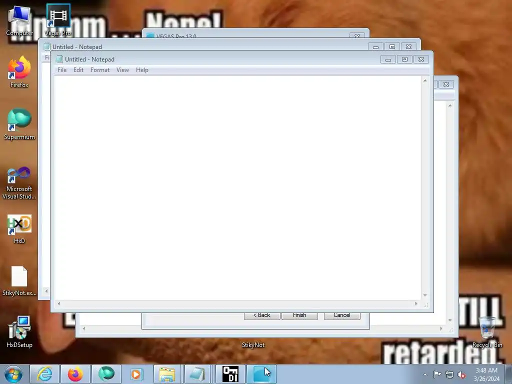This screenshot has height=384, width=512.
Task: Launch Internet Explorer from taskbar
Action: click(x=44, y=374)
